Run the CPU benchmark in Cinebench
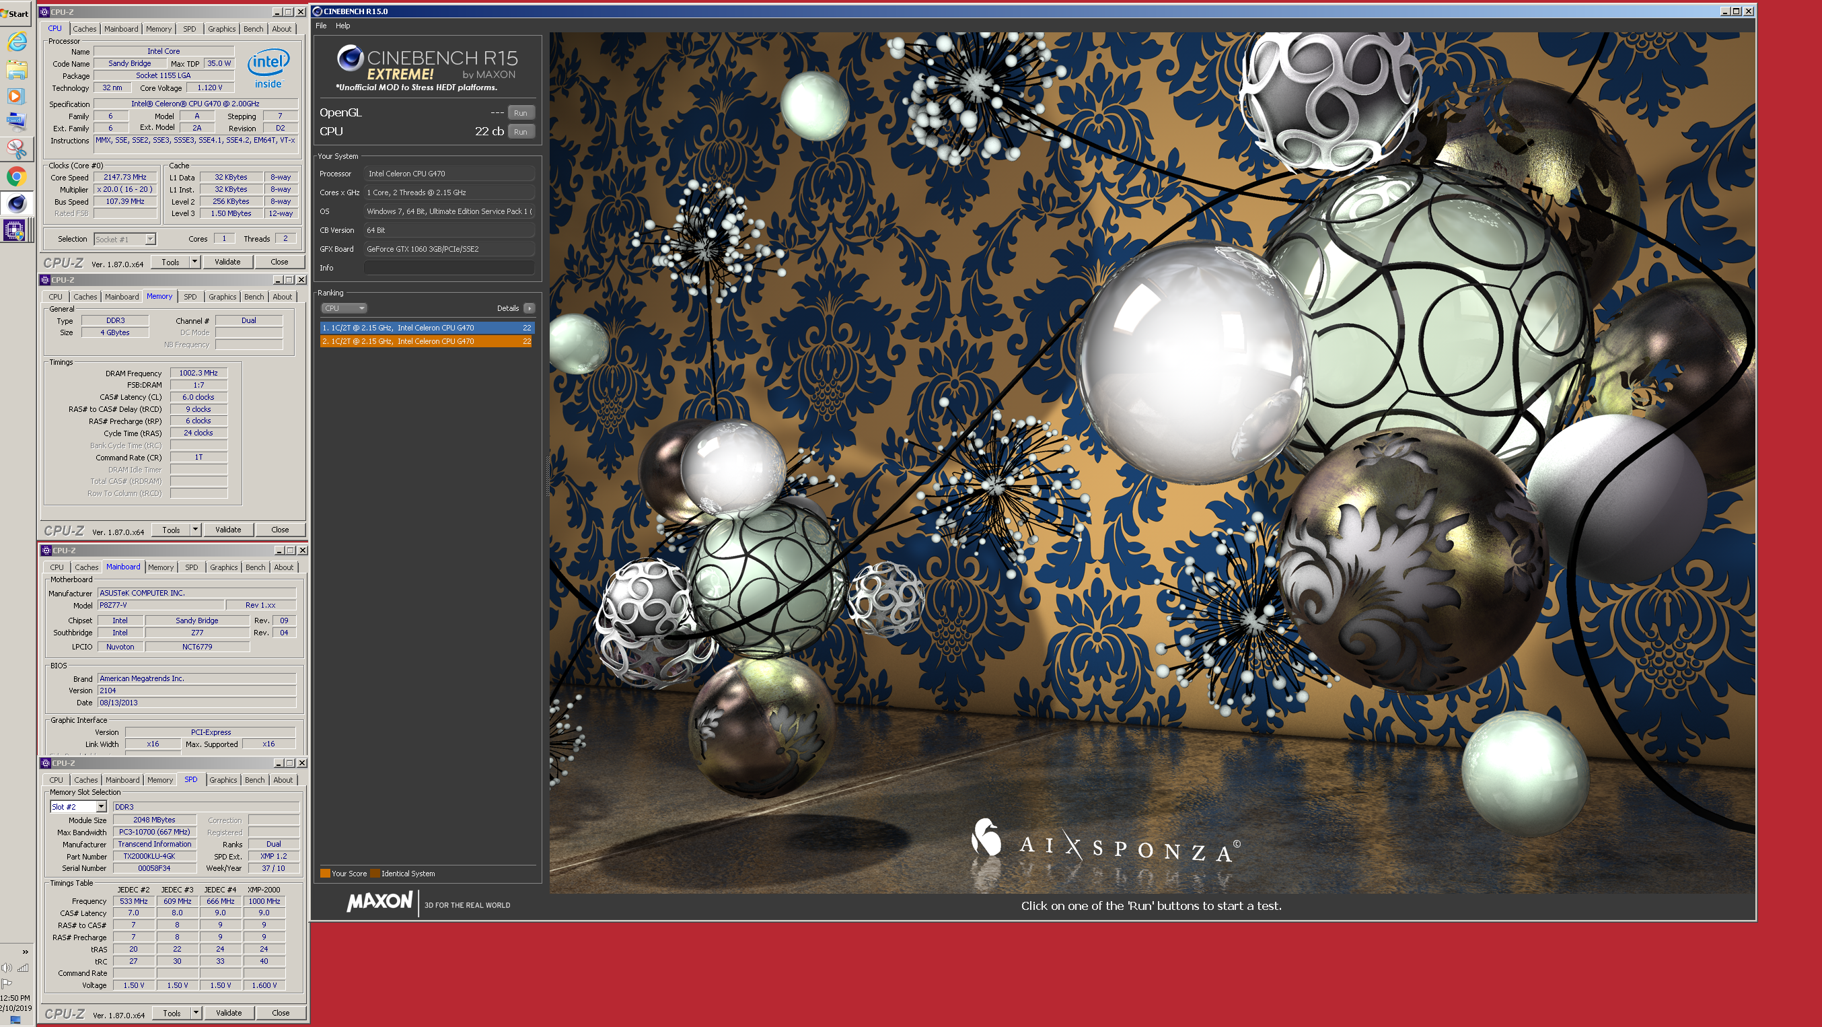Viewport: 1822px width, 1027px height. pos(520,133)
